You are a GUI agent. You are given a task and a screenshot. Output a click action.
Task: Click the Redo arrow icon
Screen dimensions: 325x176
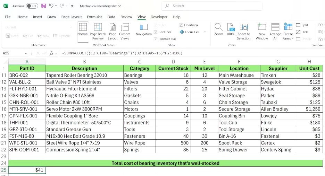pos(62,6)
